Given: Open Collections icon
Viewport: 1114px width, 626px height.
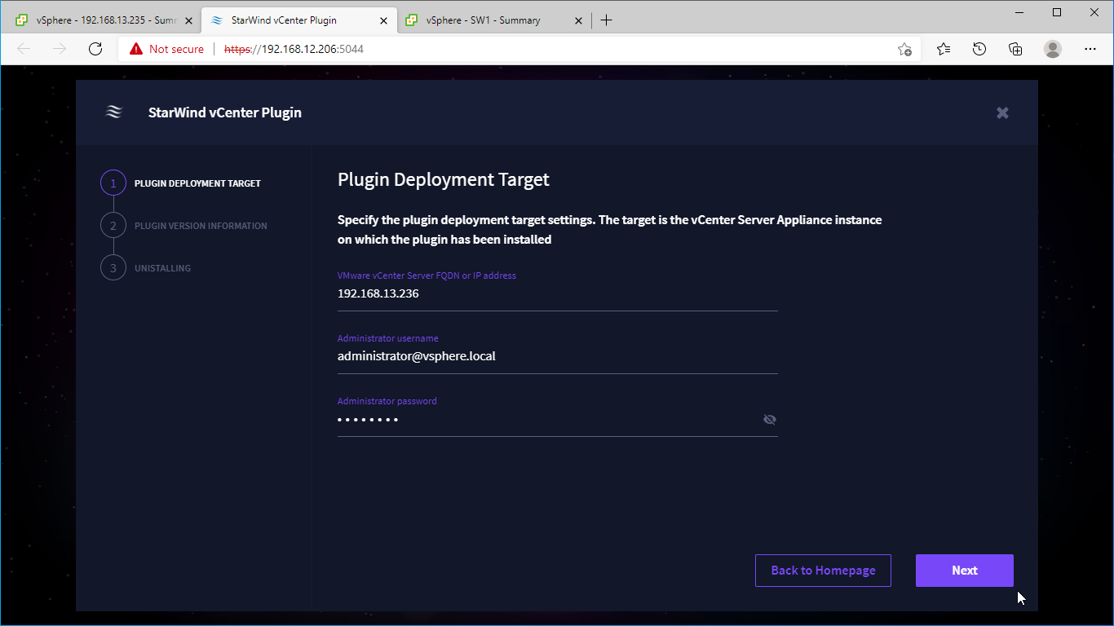Looking at the screenshot, I should (1015, 49).
